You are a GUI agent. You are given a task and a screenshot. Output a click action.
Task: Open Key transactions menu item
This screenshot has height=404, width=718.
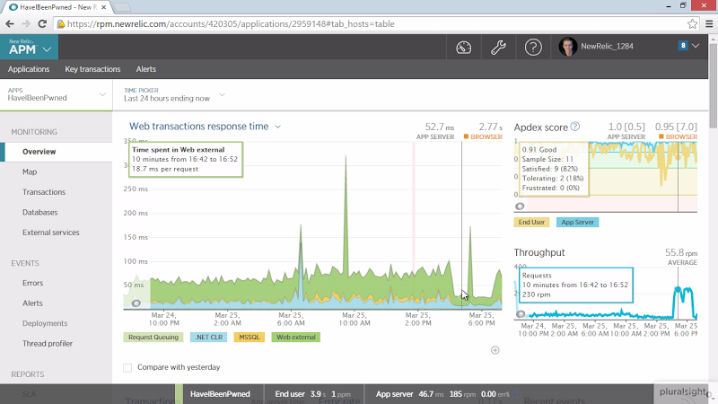coord(92,69)
